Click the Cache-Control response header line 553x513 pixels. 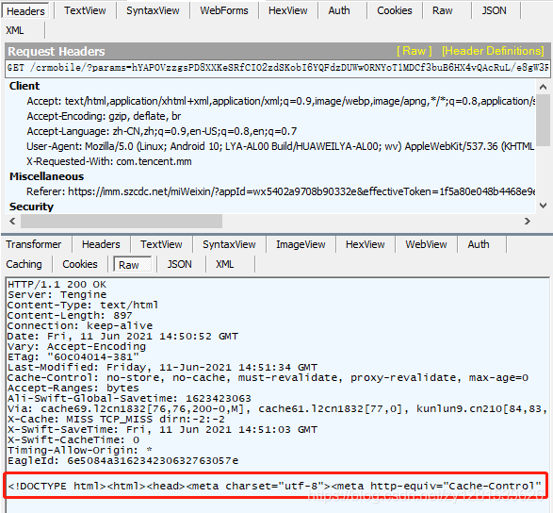tap(268, 378)
